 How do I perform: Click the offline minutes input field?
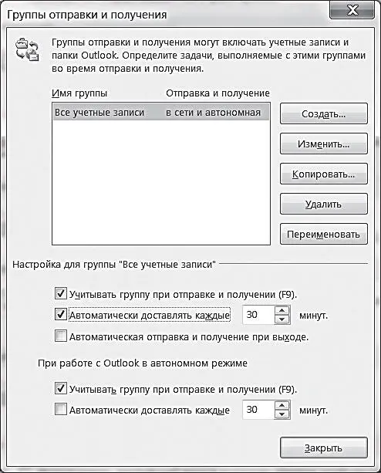[258, 410]
